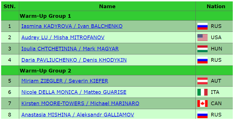Click the Hungarian flag icon
This screenshot has height=119, width=233.
coord(202,49)
